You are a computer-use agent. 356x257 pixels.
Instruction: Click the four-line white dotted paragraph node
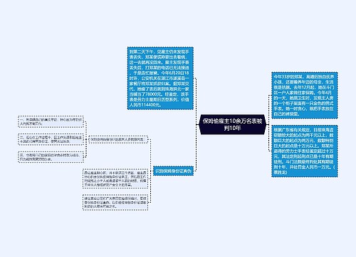pyautogui.click(x=115, y=178)
